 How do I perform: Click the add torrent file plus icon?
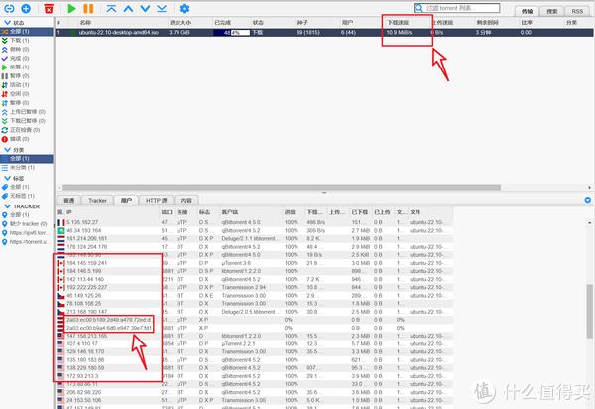pos(26,8)
